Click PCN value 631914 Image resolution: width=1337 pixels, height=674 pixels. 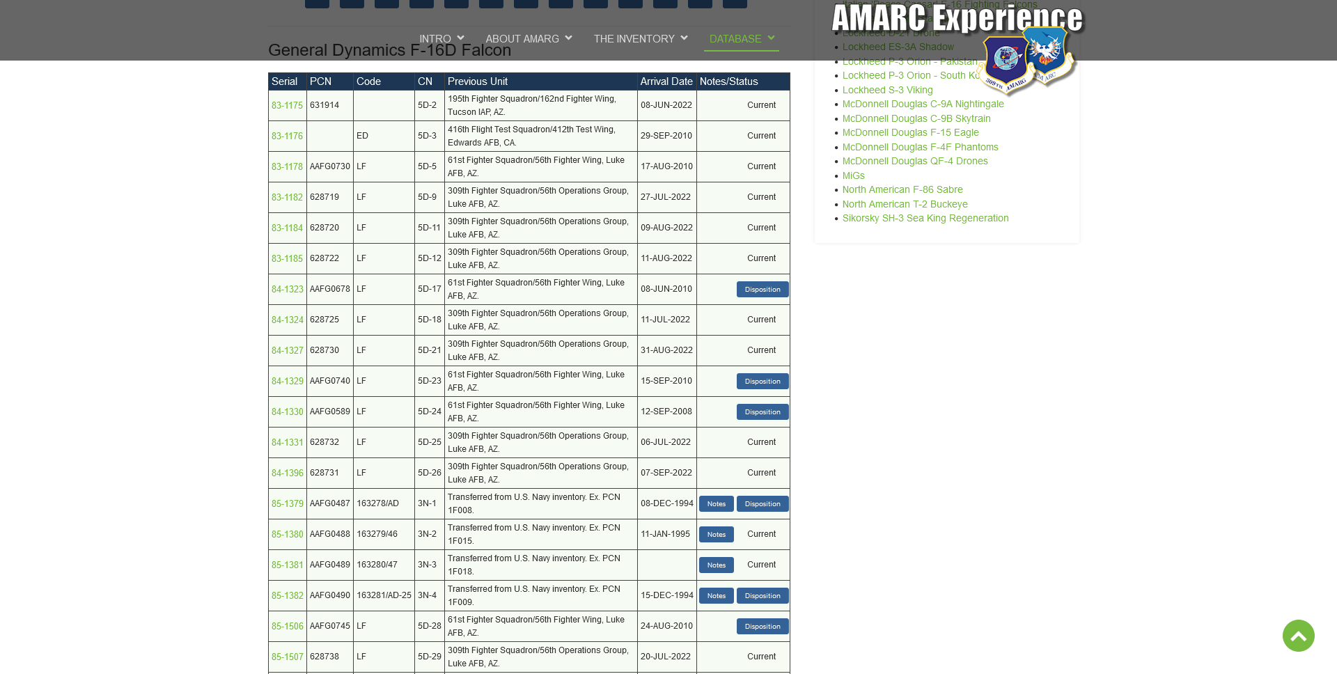click(325, 105)
